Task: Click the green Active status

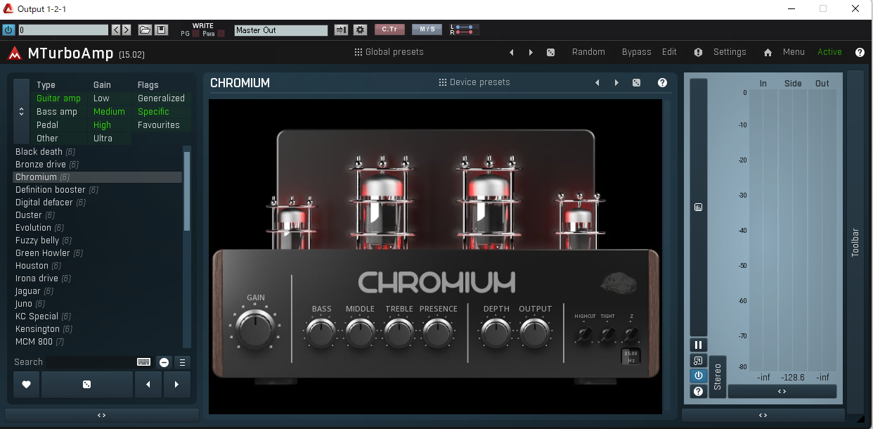Action: [829, 52]
